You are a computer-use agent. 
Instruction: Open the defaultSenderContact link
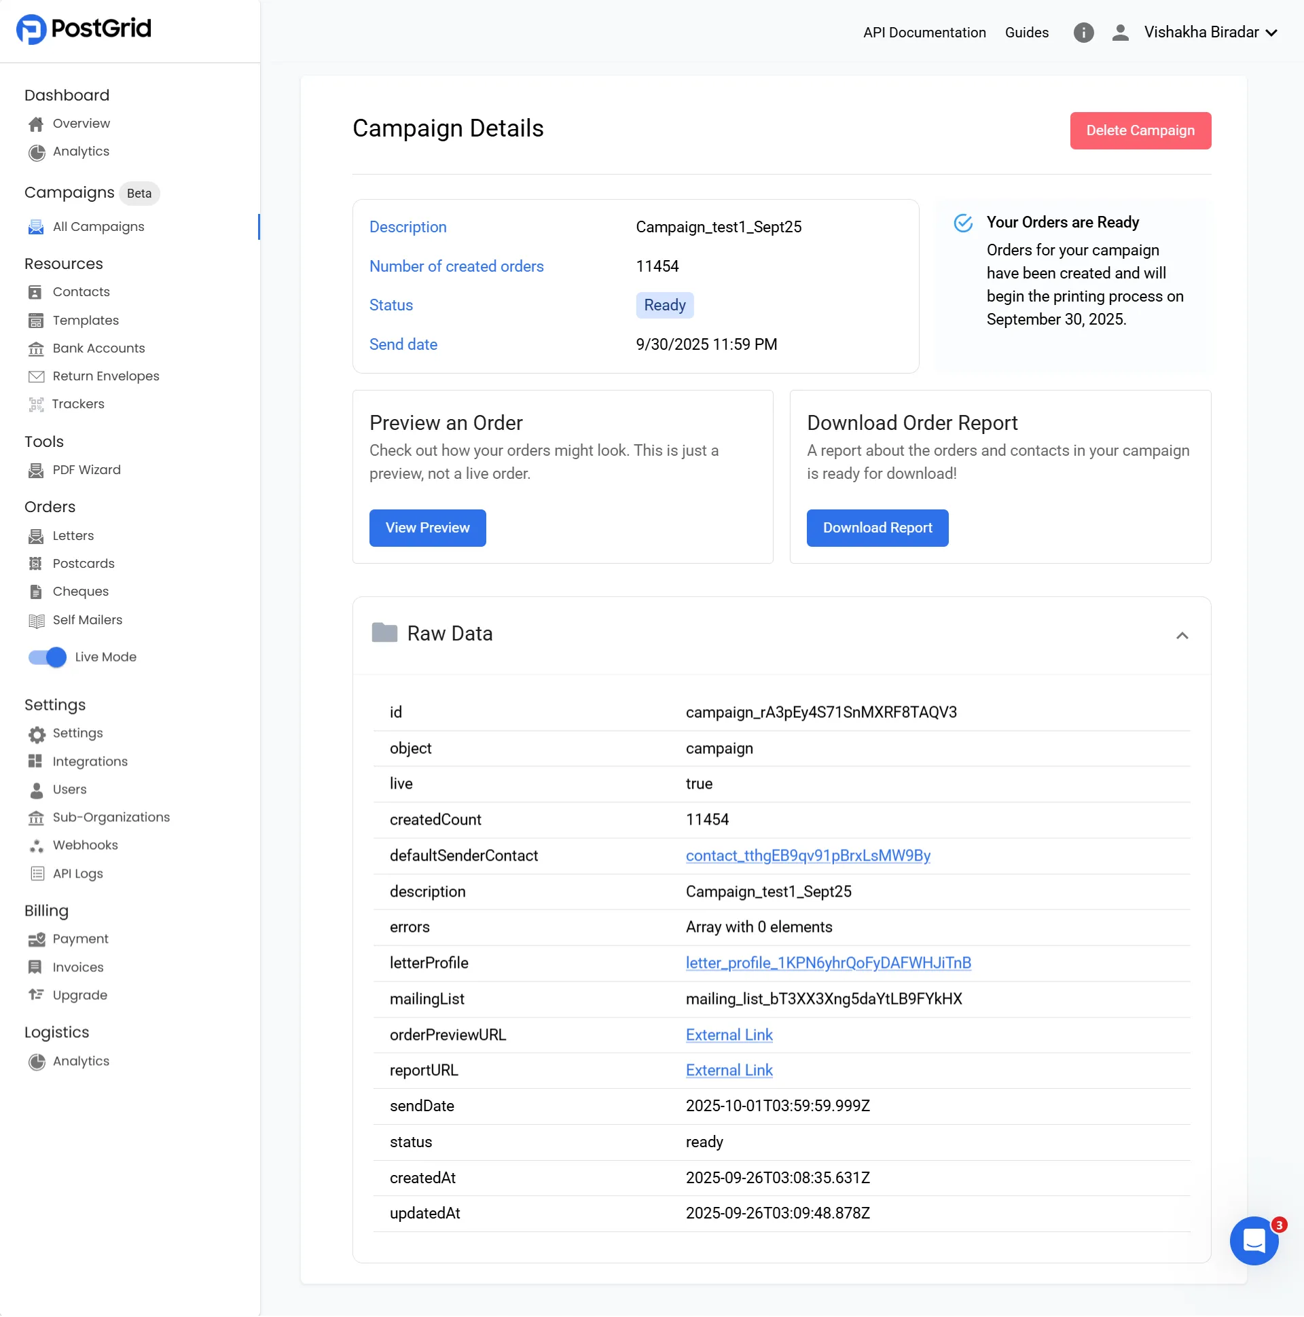pos(808,856)
